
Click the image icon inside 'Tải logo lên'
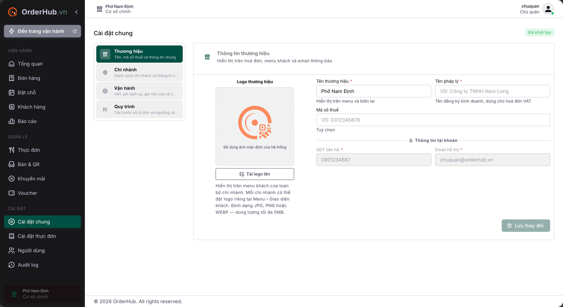[242, 174]
